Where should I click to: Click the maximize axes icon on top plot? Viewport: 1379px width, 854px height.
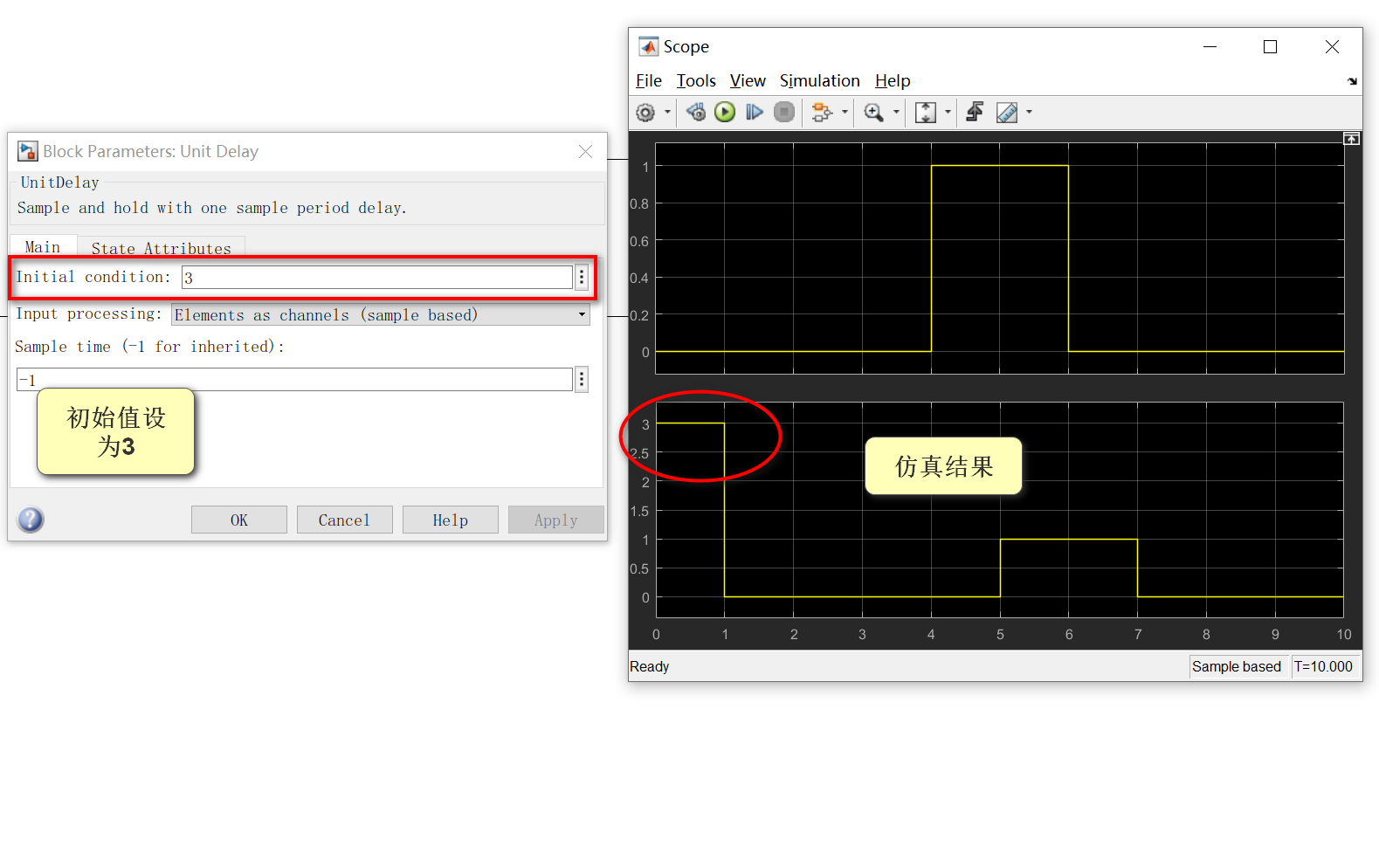point(1351,139)
